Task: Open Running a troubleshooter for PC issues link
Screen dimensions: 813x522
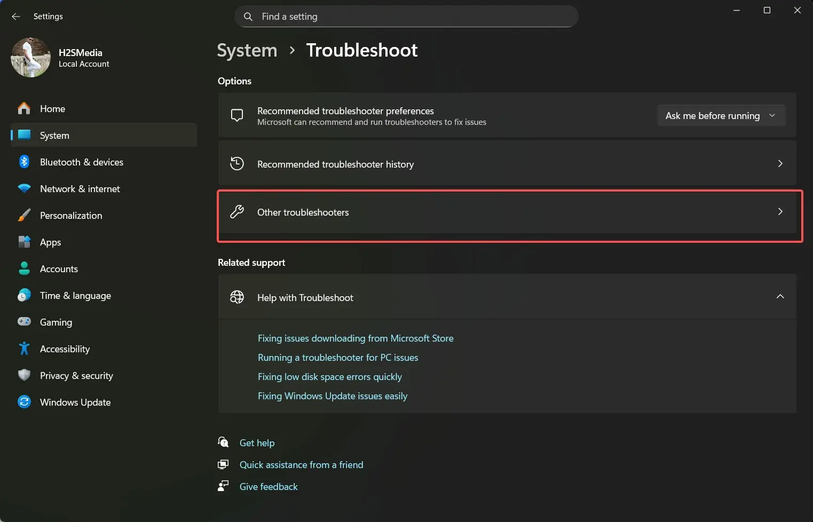Action: click(338, 357)
